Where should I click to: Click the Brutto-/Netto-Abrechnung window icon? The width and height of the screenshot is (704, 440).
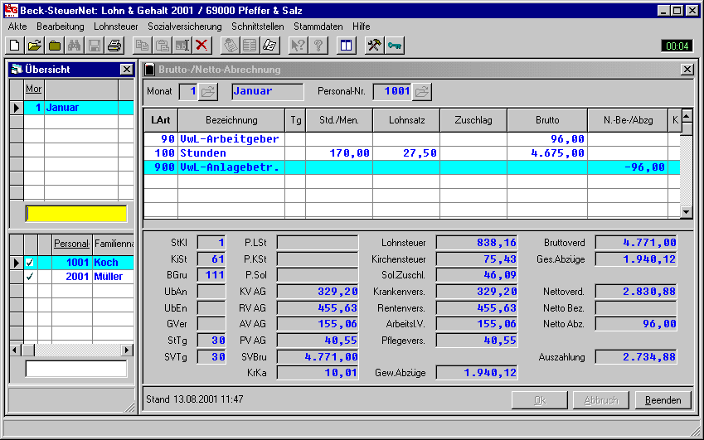click(x=150, y=70)
